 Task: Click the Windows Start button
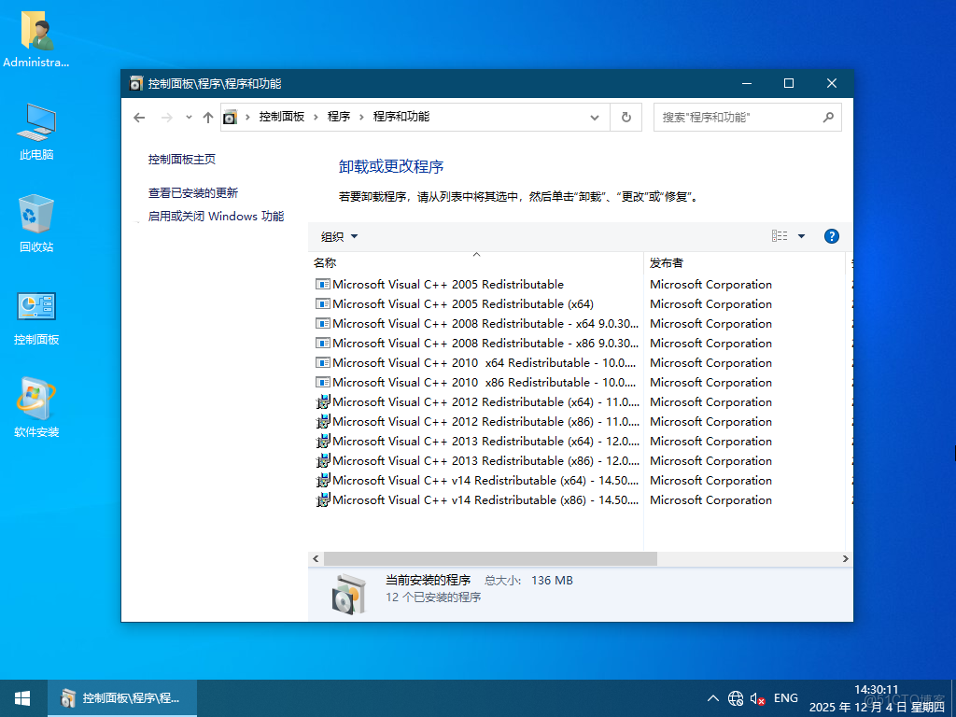tap(21, 697)
